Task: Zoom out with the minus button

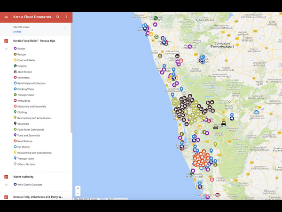Action: [x=78, y=194]
